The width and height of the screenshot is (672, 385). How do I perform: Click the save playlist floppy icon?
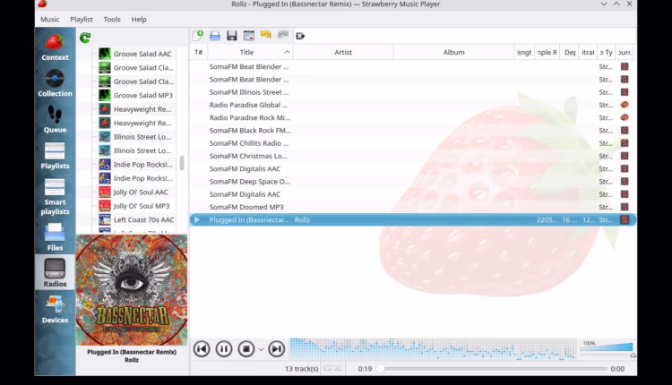[x=232, y=36]
